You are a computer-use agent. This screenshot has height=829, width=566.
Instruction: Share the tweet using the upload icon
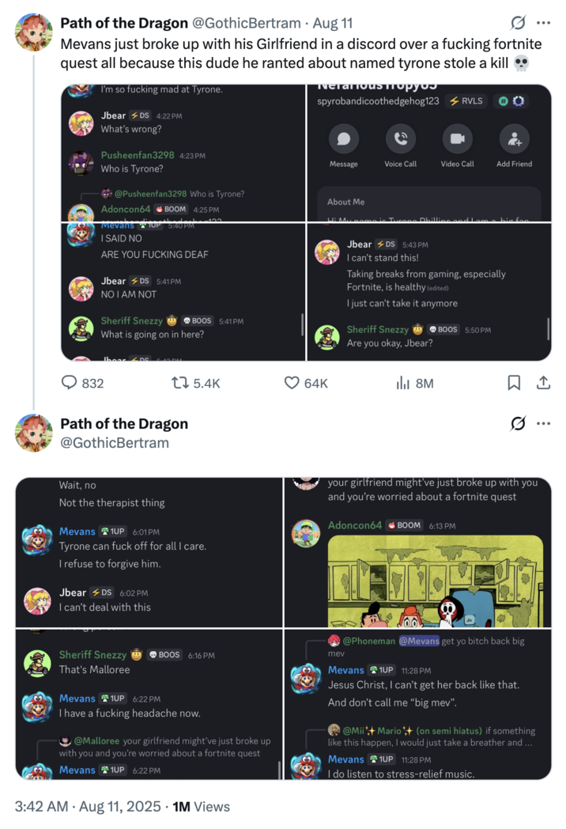tap(542, 383)
